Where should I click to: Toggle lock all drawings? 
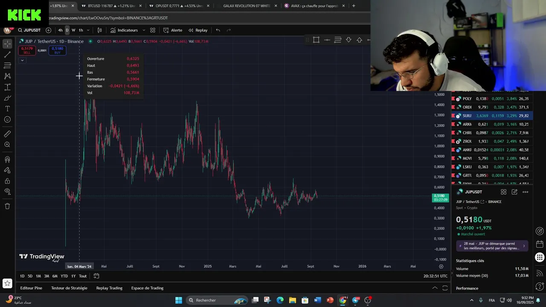[7, 181]
